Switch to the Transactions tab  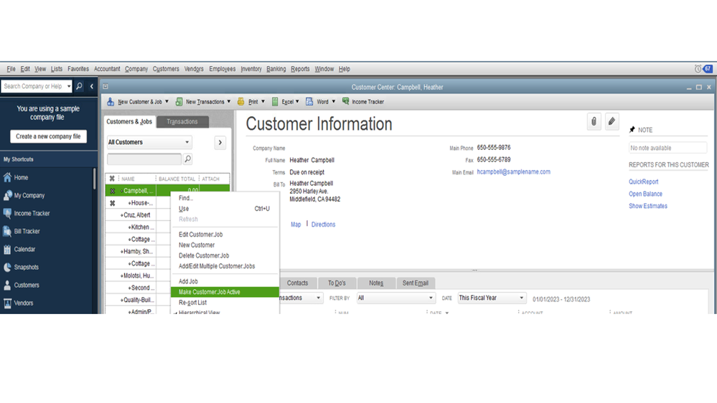182,121
